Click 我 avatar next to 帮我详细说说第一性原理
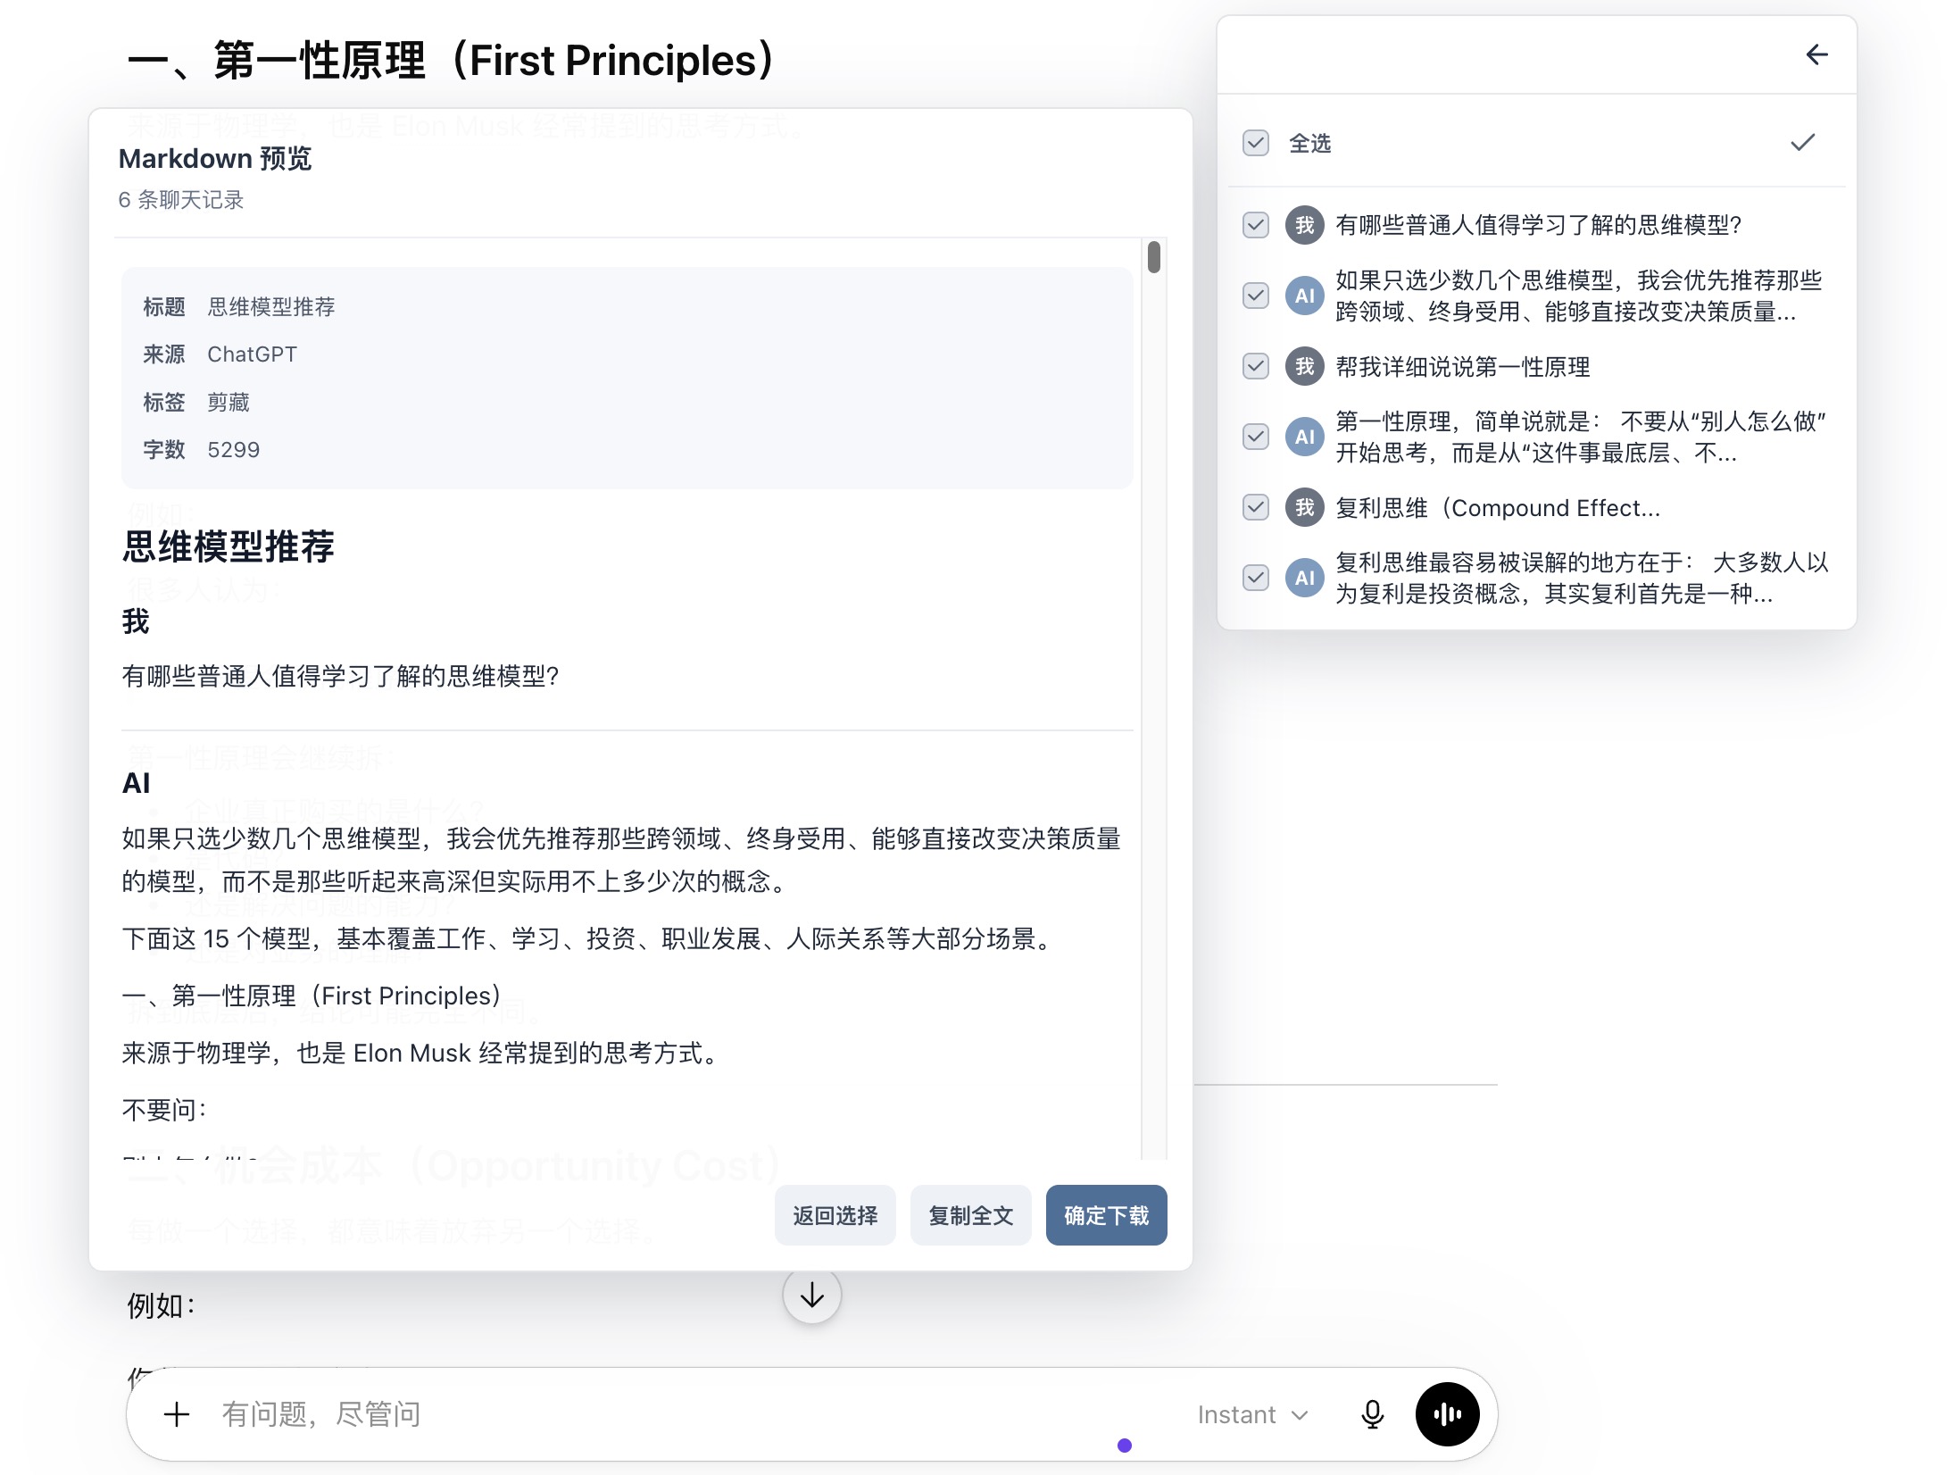The image size is (1953, 1475). point(1304,366)
